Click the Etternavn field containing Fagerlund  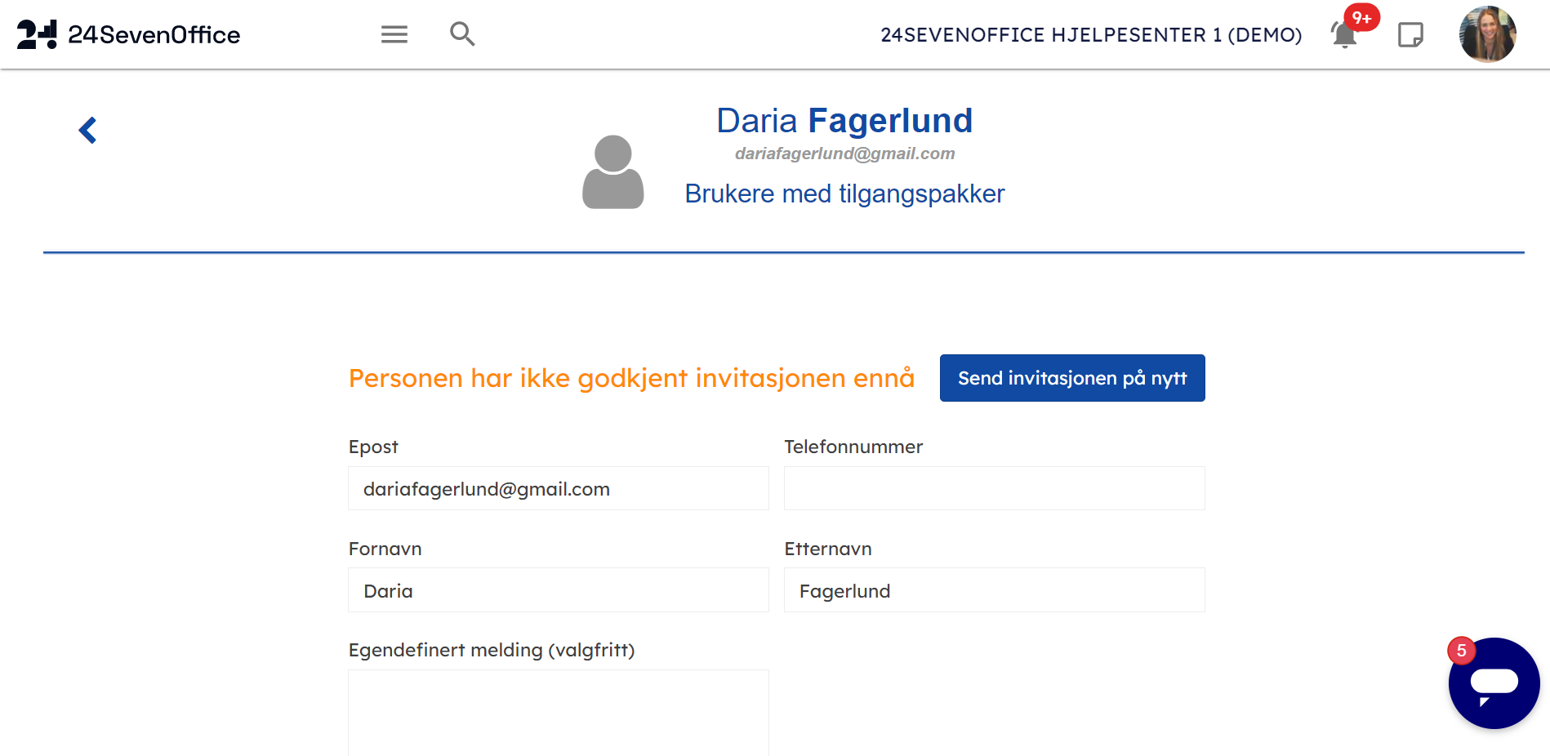pyautogui.click(x=994, y=590)
